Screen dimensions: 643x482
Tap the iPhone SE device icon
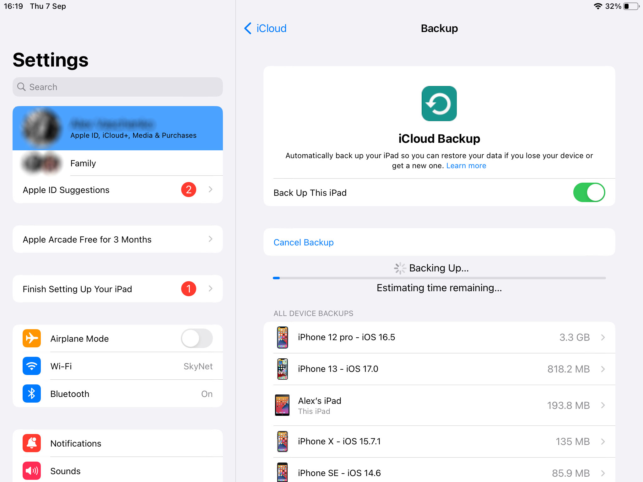[282, 473]
